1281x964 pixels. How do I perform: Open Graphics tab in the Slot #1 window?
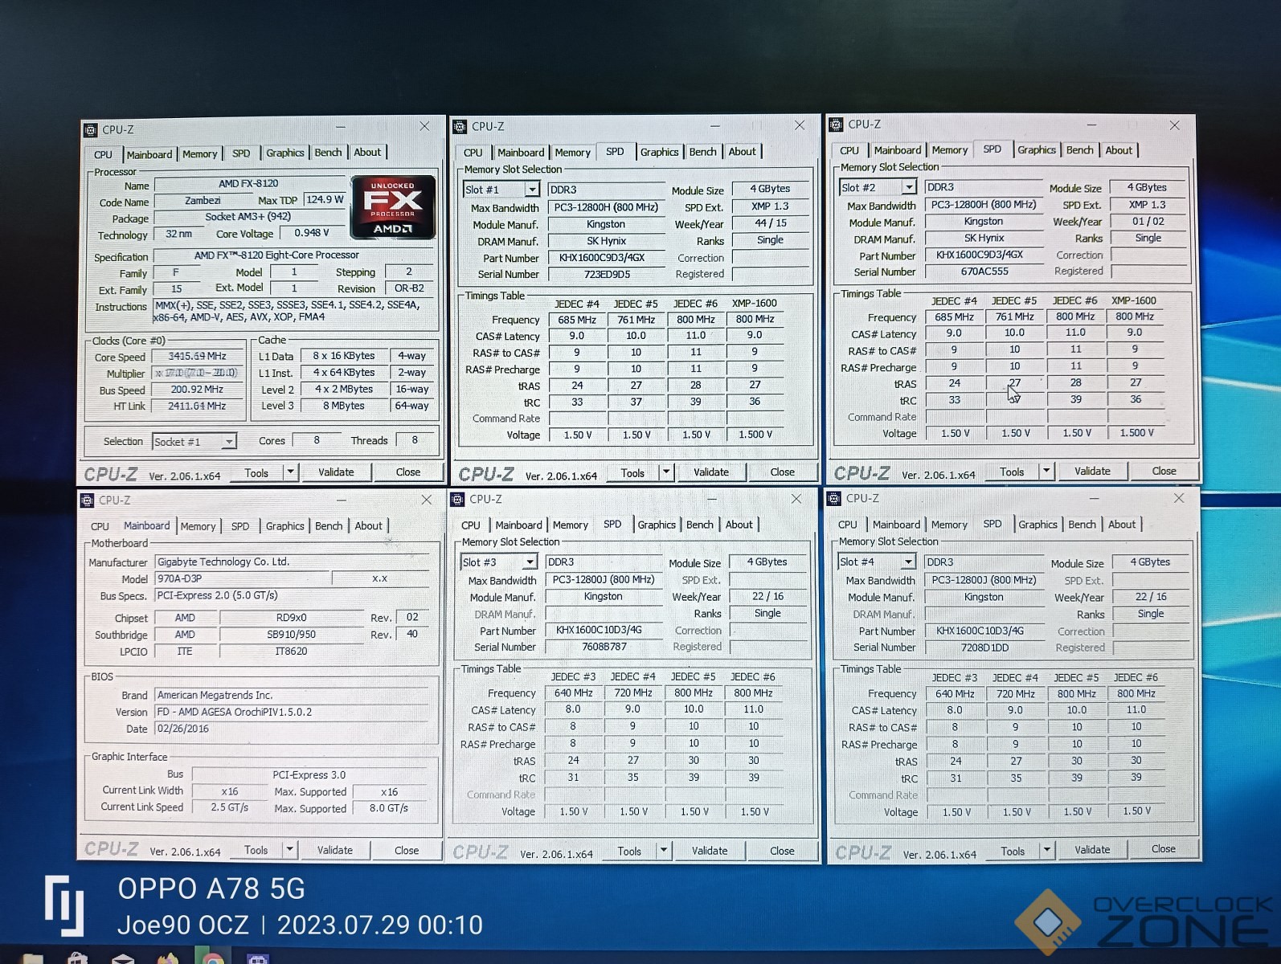[x=660, y=152]
